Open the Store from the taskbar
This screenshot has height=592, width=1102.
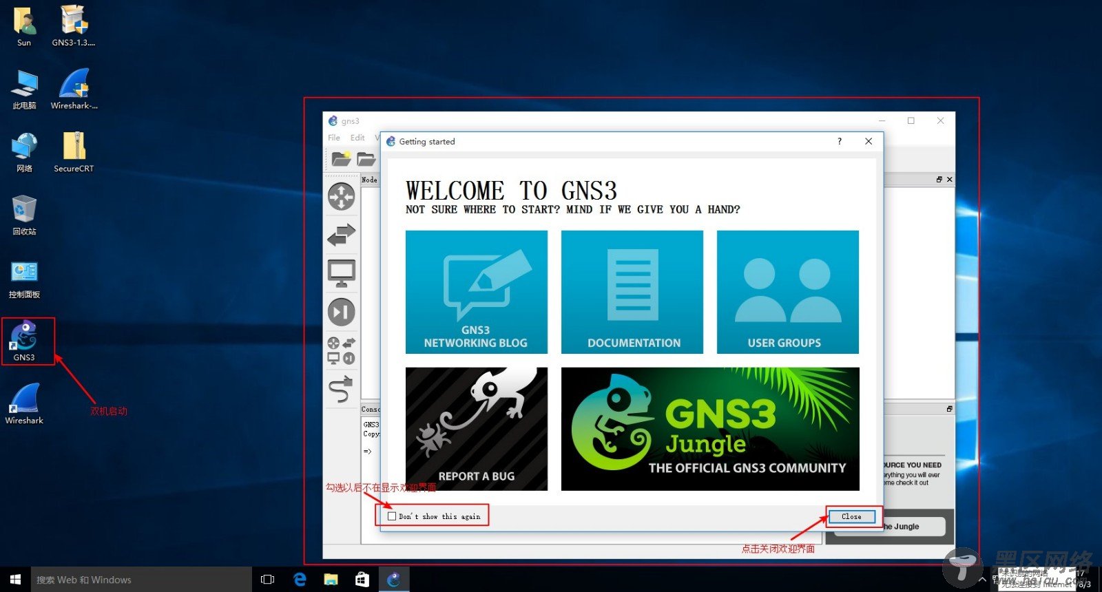tap(362, 580)
